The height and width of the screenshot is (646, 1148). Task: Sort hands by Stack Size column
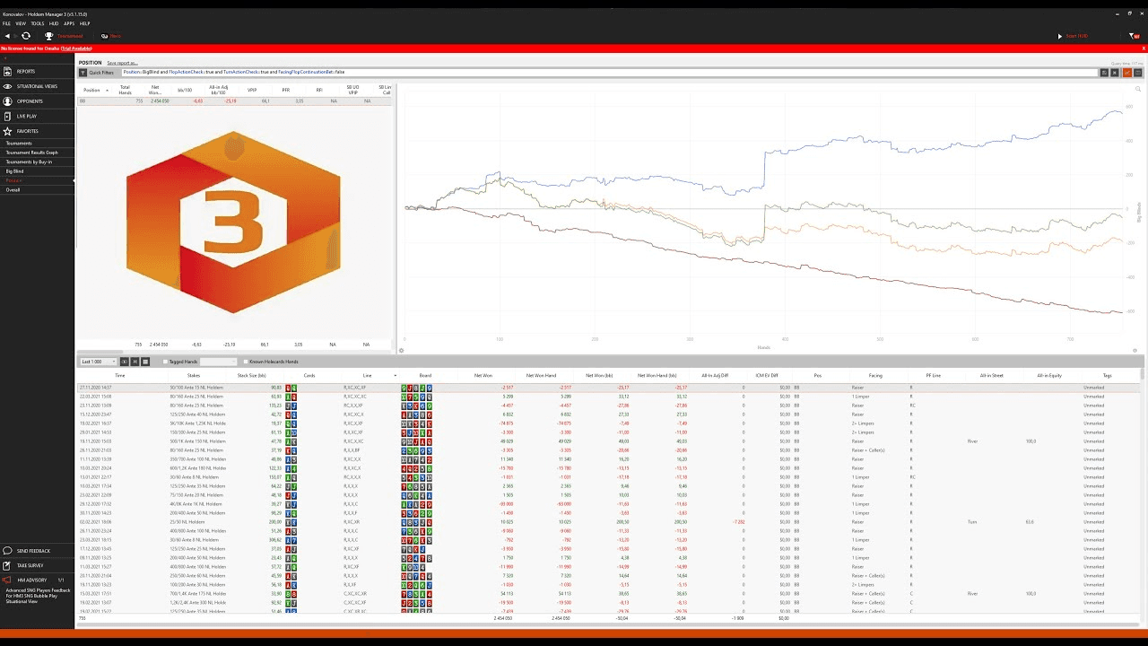(x=251, y=375)
